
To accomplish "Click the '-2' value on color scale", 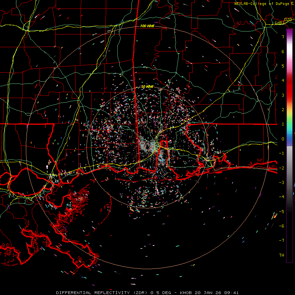I will pyautogui.click(x=282, y=168).
